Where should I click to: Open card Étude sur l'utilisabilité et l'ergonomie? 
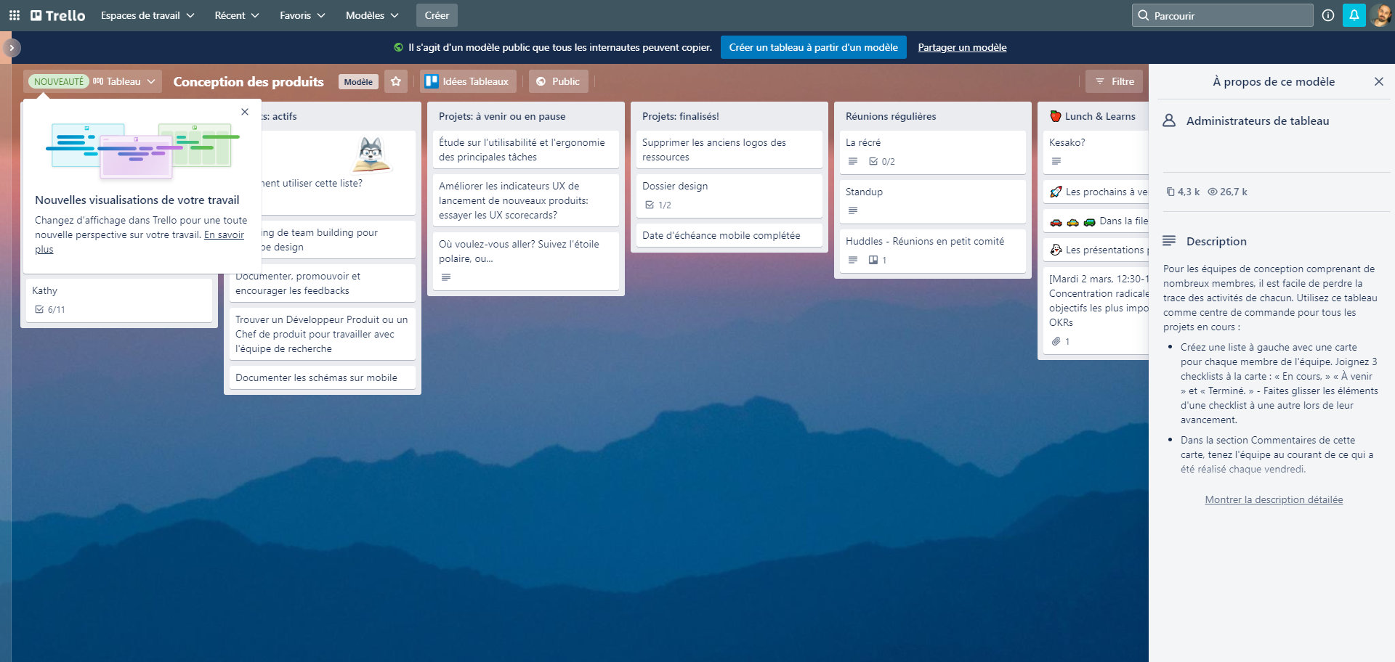tap(526, 150)
